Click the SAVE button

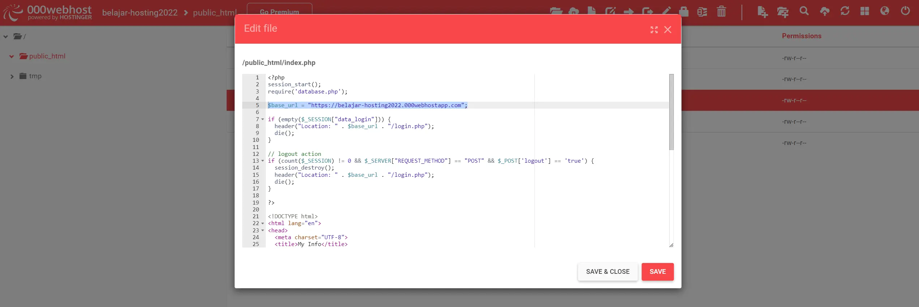pos(658,272)
